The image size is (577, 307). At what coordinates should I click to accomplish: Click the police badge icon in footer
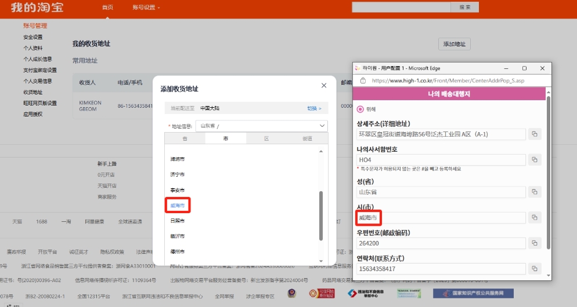tap(292, 293)
